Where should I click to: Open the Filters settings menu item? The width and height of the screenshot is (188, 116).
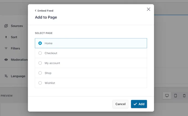(15, 48)
